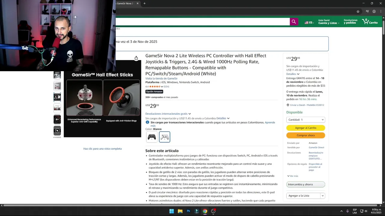Viewport: 385px width, 216px height.
Task: Click the share icon above the product image
Action: click(136, 58)
